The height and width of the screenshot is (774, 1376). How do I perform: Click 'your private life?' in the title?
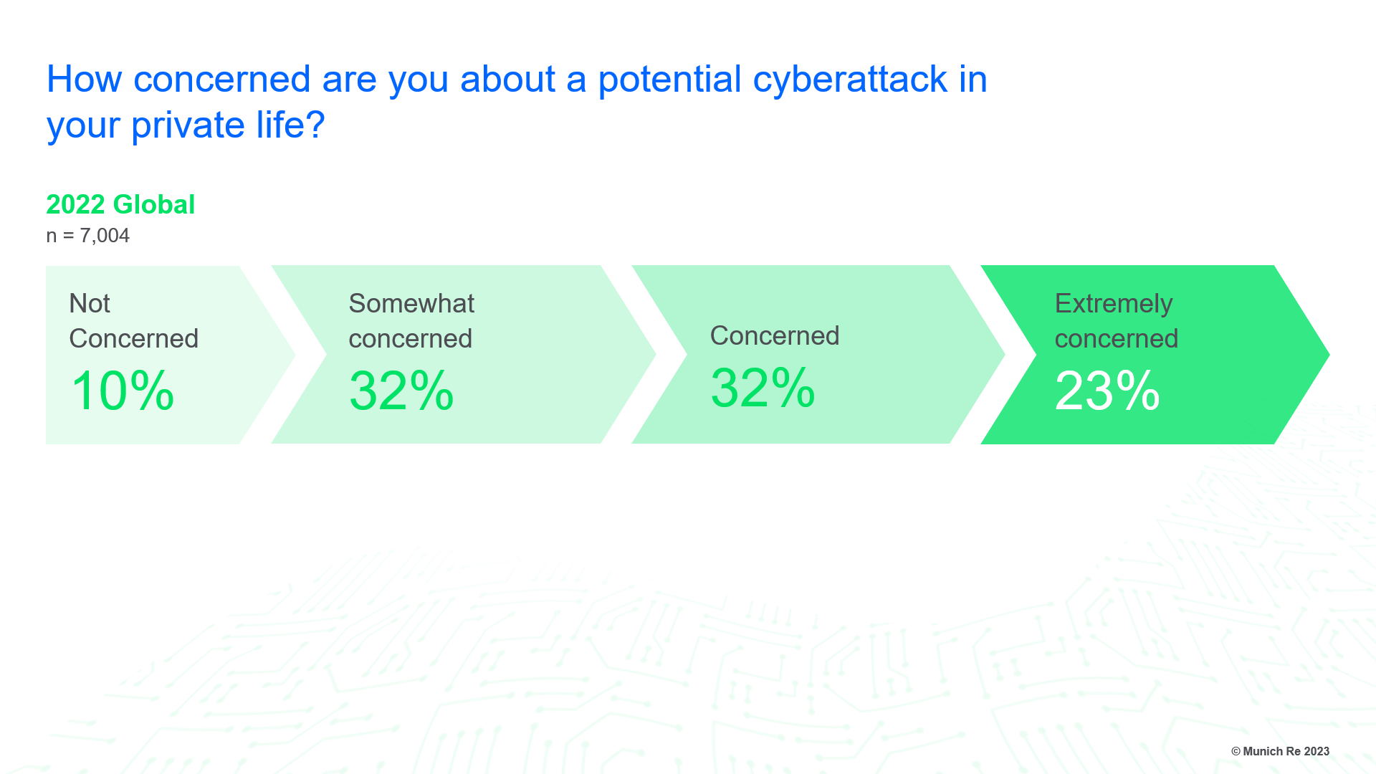tap(186, 125)
